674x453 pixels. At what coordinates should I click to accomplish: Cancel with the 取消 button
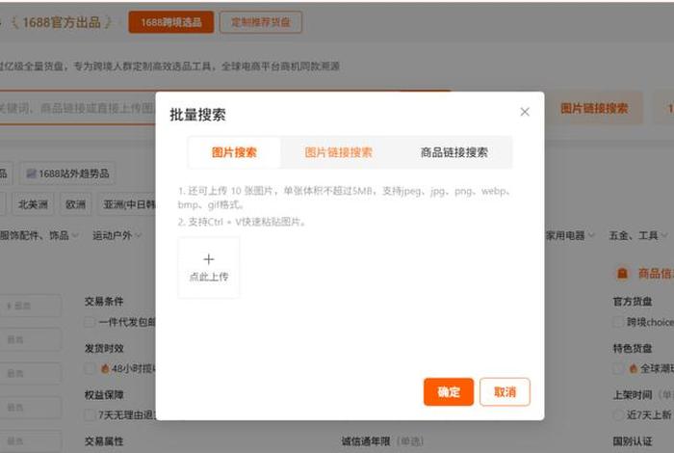[505, 392]
